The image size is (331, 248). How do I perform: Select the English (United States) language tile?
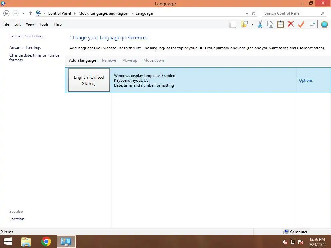pos(89,80)
